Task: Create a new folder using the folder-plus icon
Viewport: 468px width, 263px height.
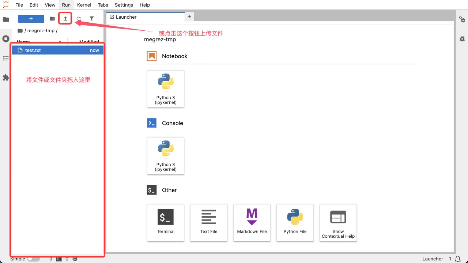Action: click(52, 18)
